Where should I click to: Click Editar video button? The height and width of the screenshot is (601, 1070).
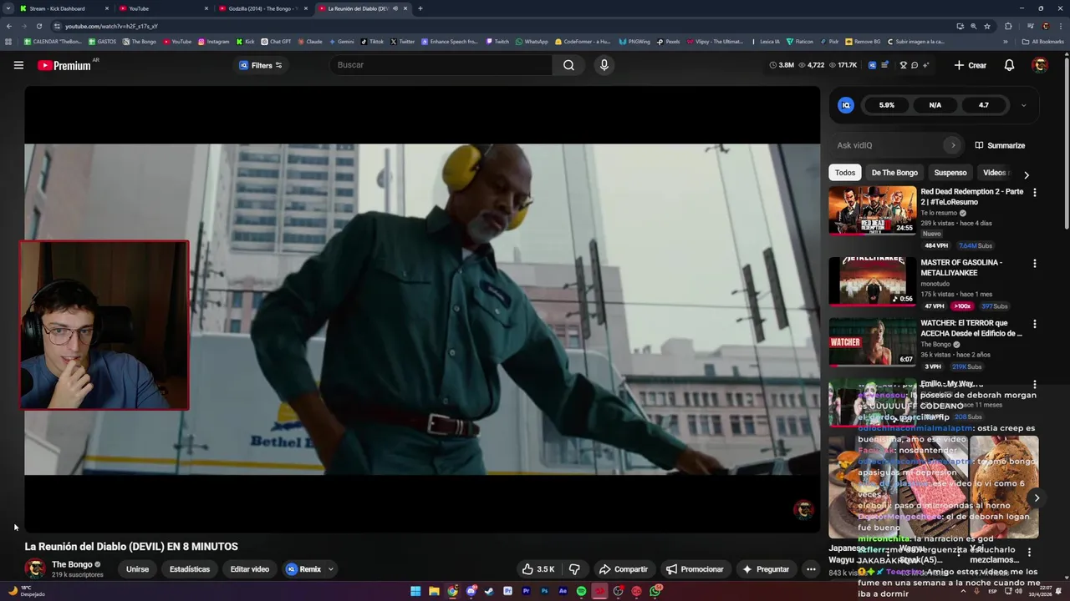250,569
